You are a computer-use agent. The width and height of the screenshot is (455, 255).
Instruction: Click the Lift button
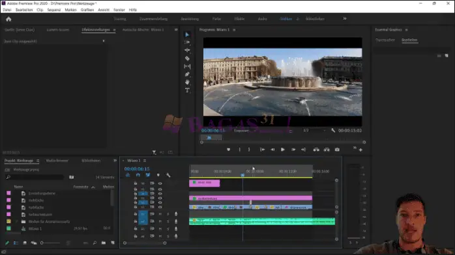pos(316,150)
